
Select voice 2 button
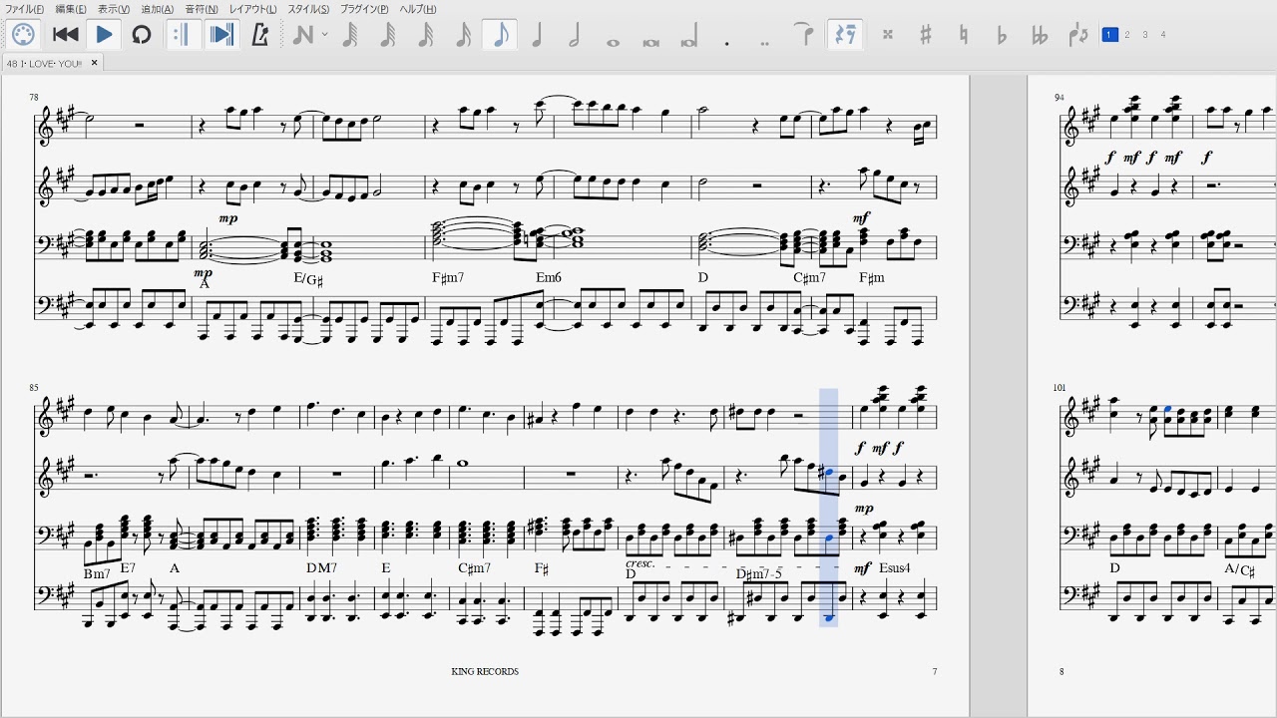pyautogui.click(x=1127, y=35)
